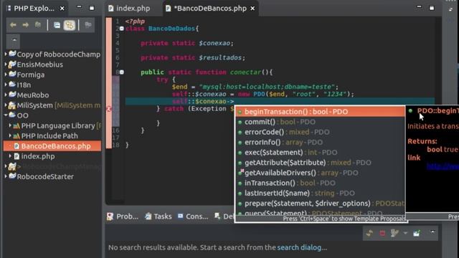Select the I18n project folder icon
Image resolution: width=459 pixels, height=258 pixels.
coord(12,85)
